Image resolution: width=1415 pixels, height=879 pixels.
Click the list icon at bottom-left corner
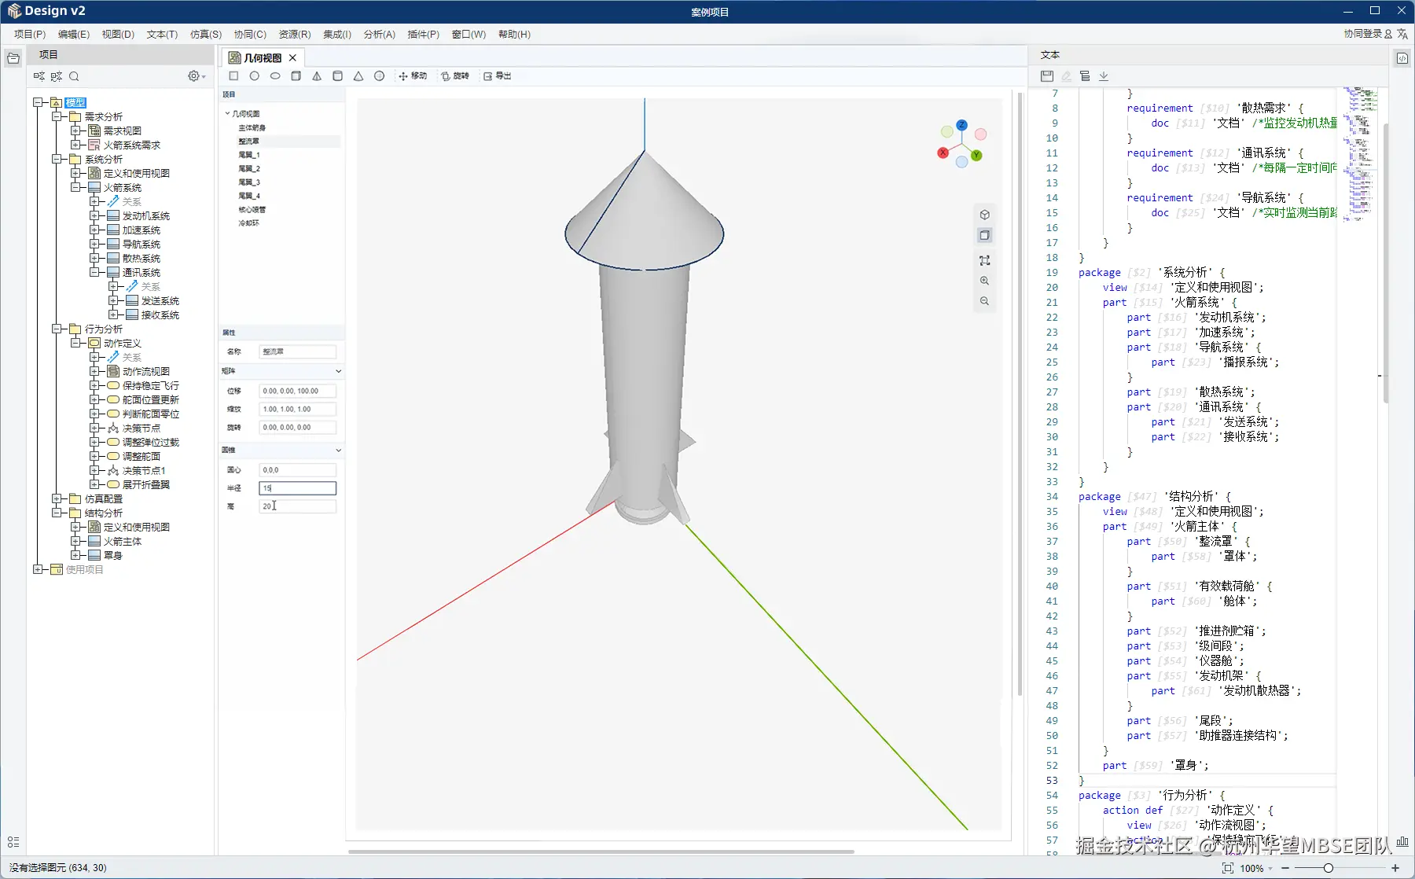[13, 842]
